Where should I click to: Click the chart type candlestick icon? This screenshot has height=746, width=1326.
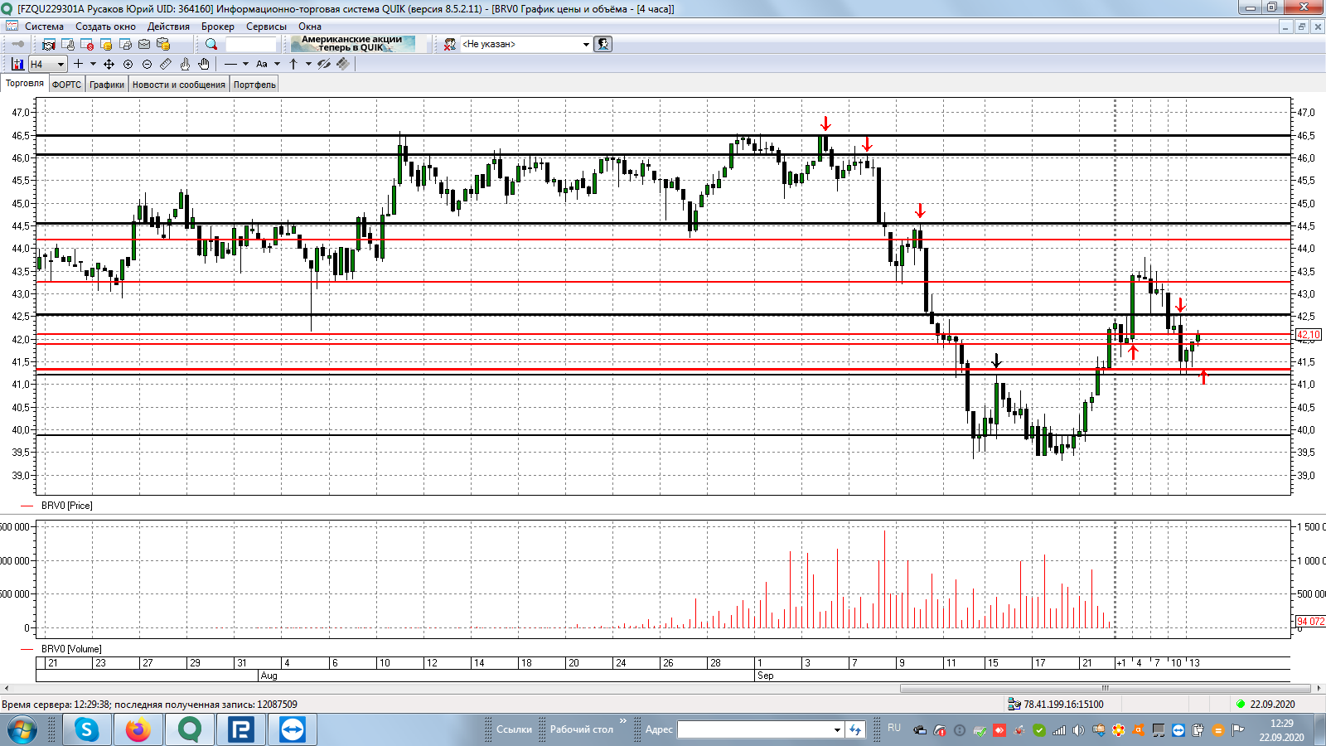18,64
